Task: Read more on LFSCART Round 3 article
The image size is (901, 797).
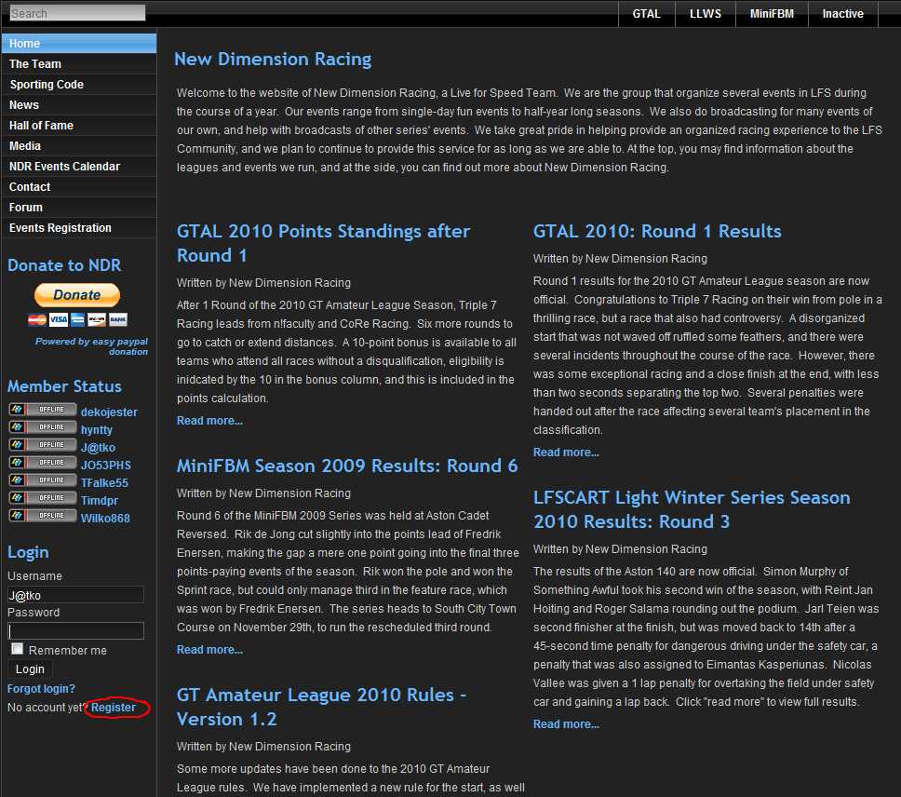Action: click(x=566, y=724)
